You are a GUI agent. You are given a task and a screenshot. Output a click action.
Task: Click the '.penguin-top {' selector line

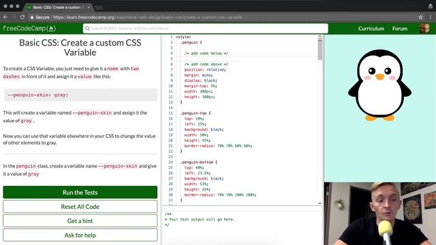pos(196,113)
